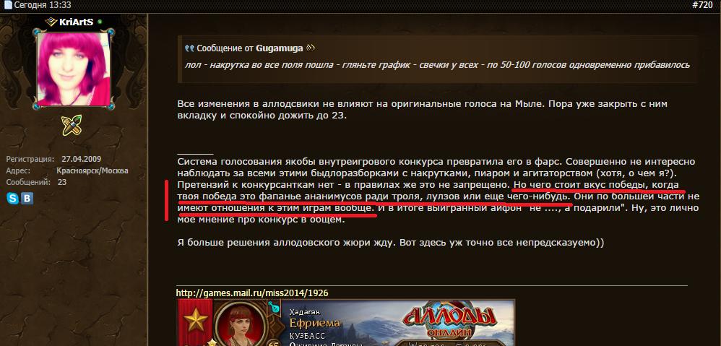This screenshot has height=346, width=721.
Task: Click the Skype contact icon
Action: click(x=12, y=199)
